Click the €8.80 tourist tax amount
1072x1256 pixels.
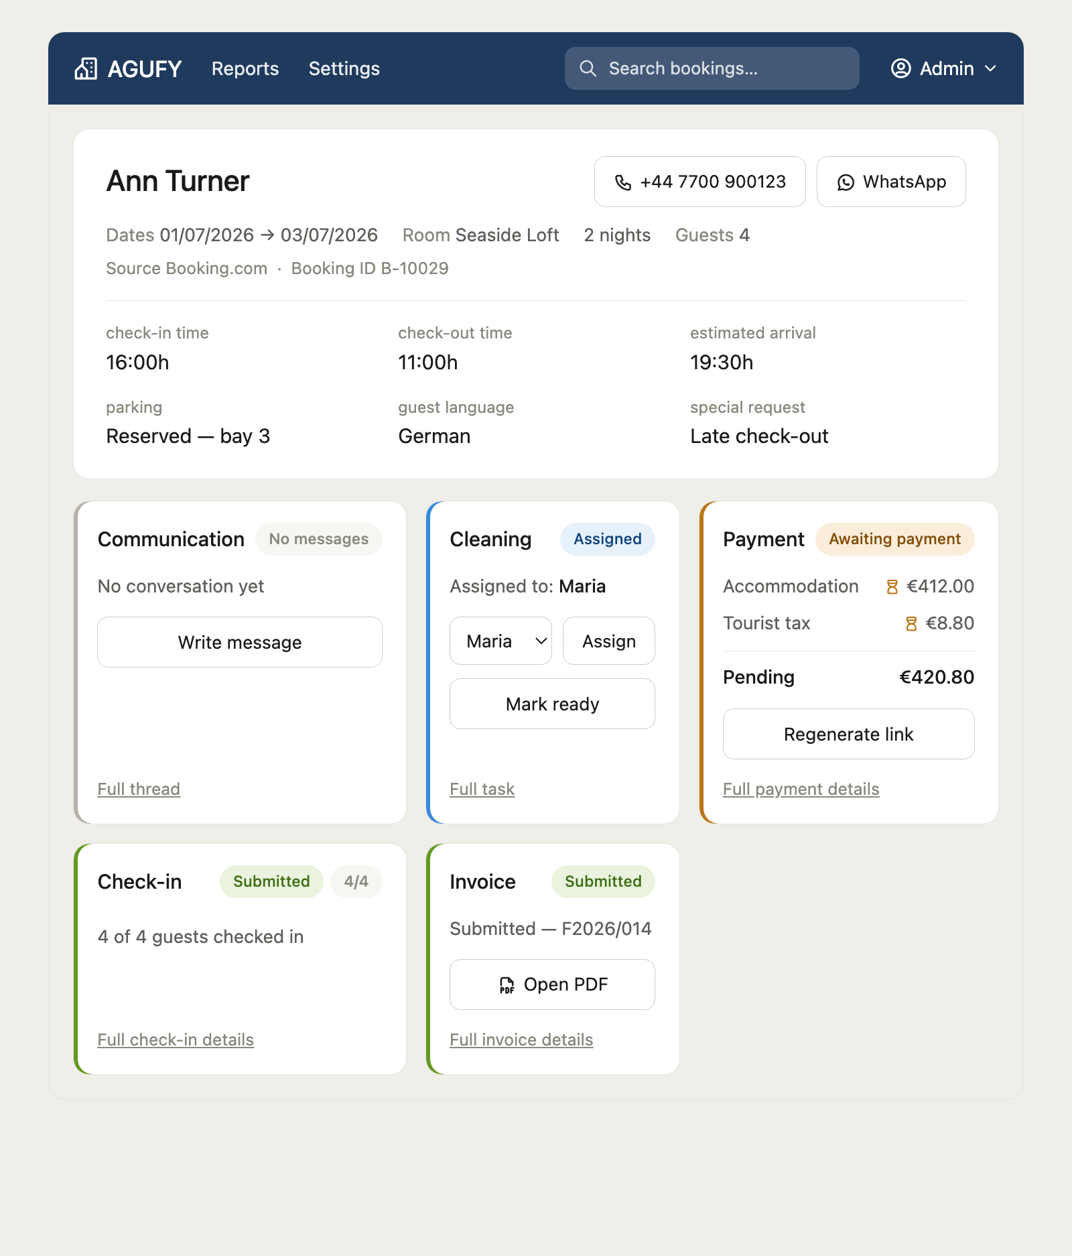point(949,623)
